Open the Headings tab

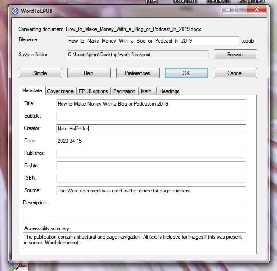(x=169, y=91)
